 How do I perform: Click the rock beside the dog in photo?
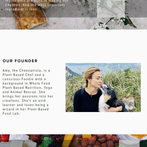pyautogui.click(x=128, y=104)
